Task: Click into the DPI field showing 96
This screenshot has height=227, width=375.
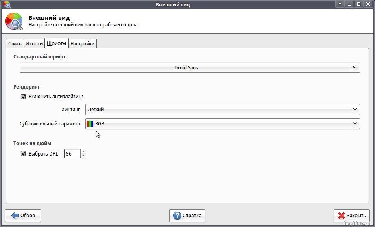Action: (x=72, y=154)
